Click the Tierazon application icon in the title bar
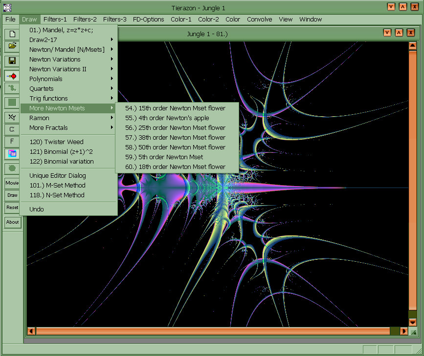The image size is (424, 356). 7,8
